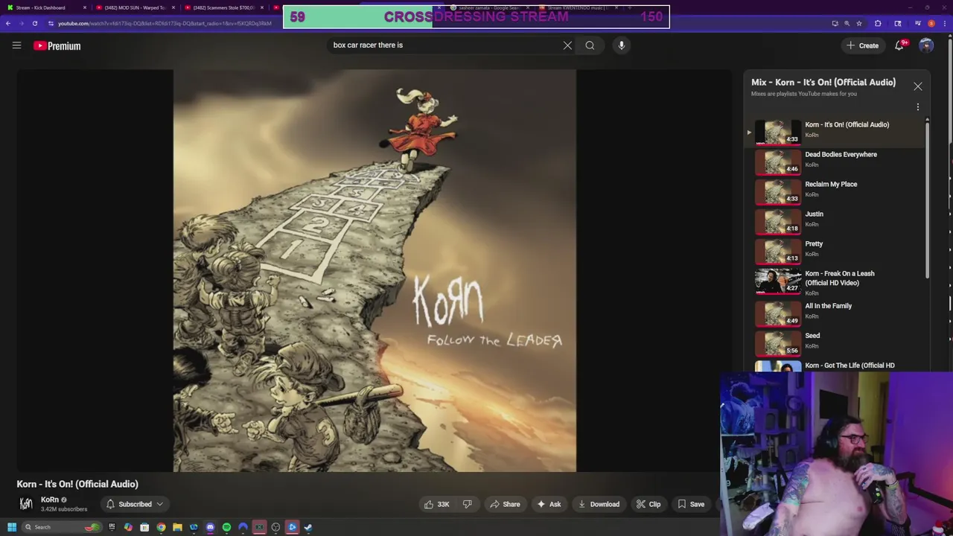Image resolution: width=953 pixels, height=536 pixels.
Task: Clear the search box with the X icon
Action: (x=567, y=45)
